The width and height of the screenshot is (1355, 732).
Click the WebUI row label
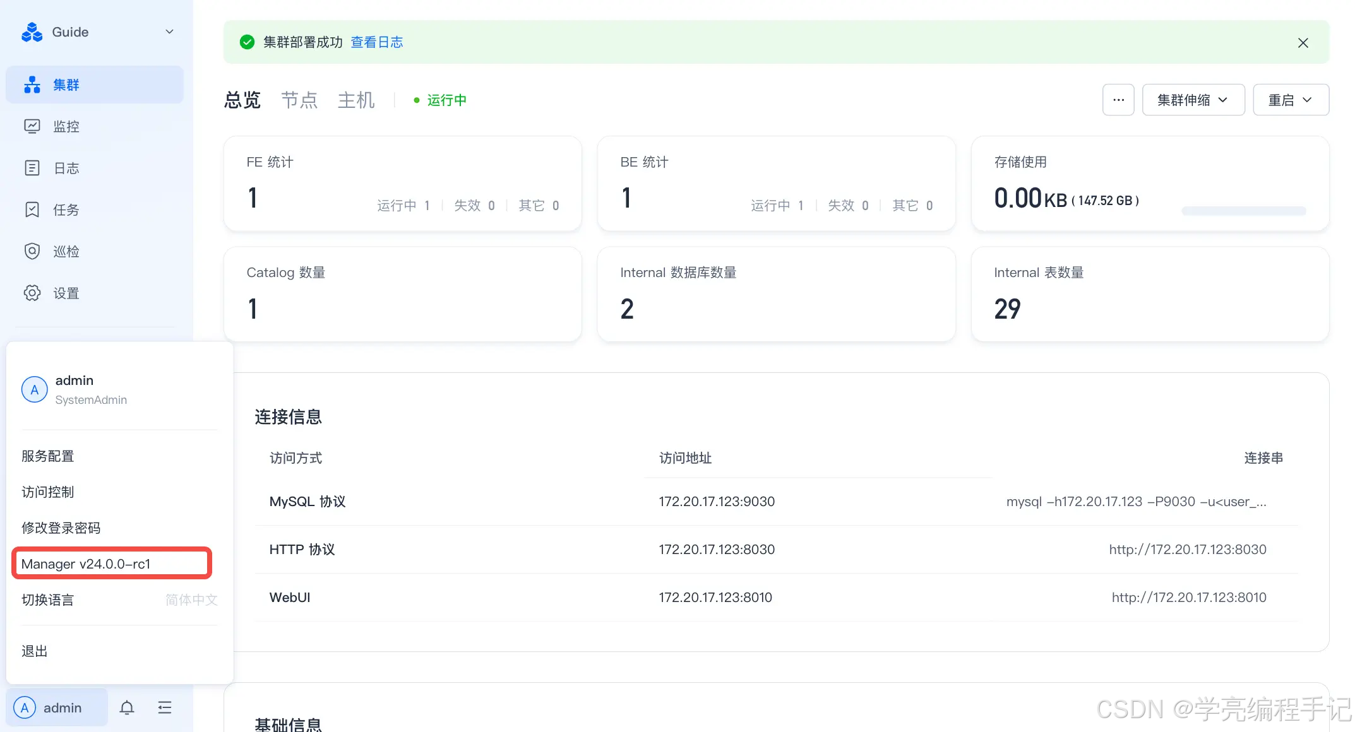click(290, 598)
